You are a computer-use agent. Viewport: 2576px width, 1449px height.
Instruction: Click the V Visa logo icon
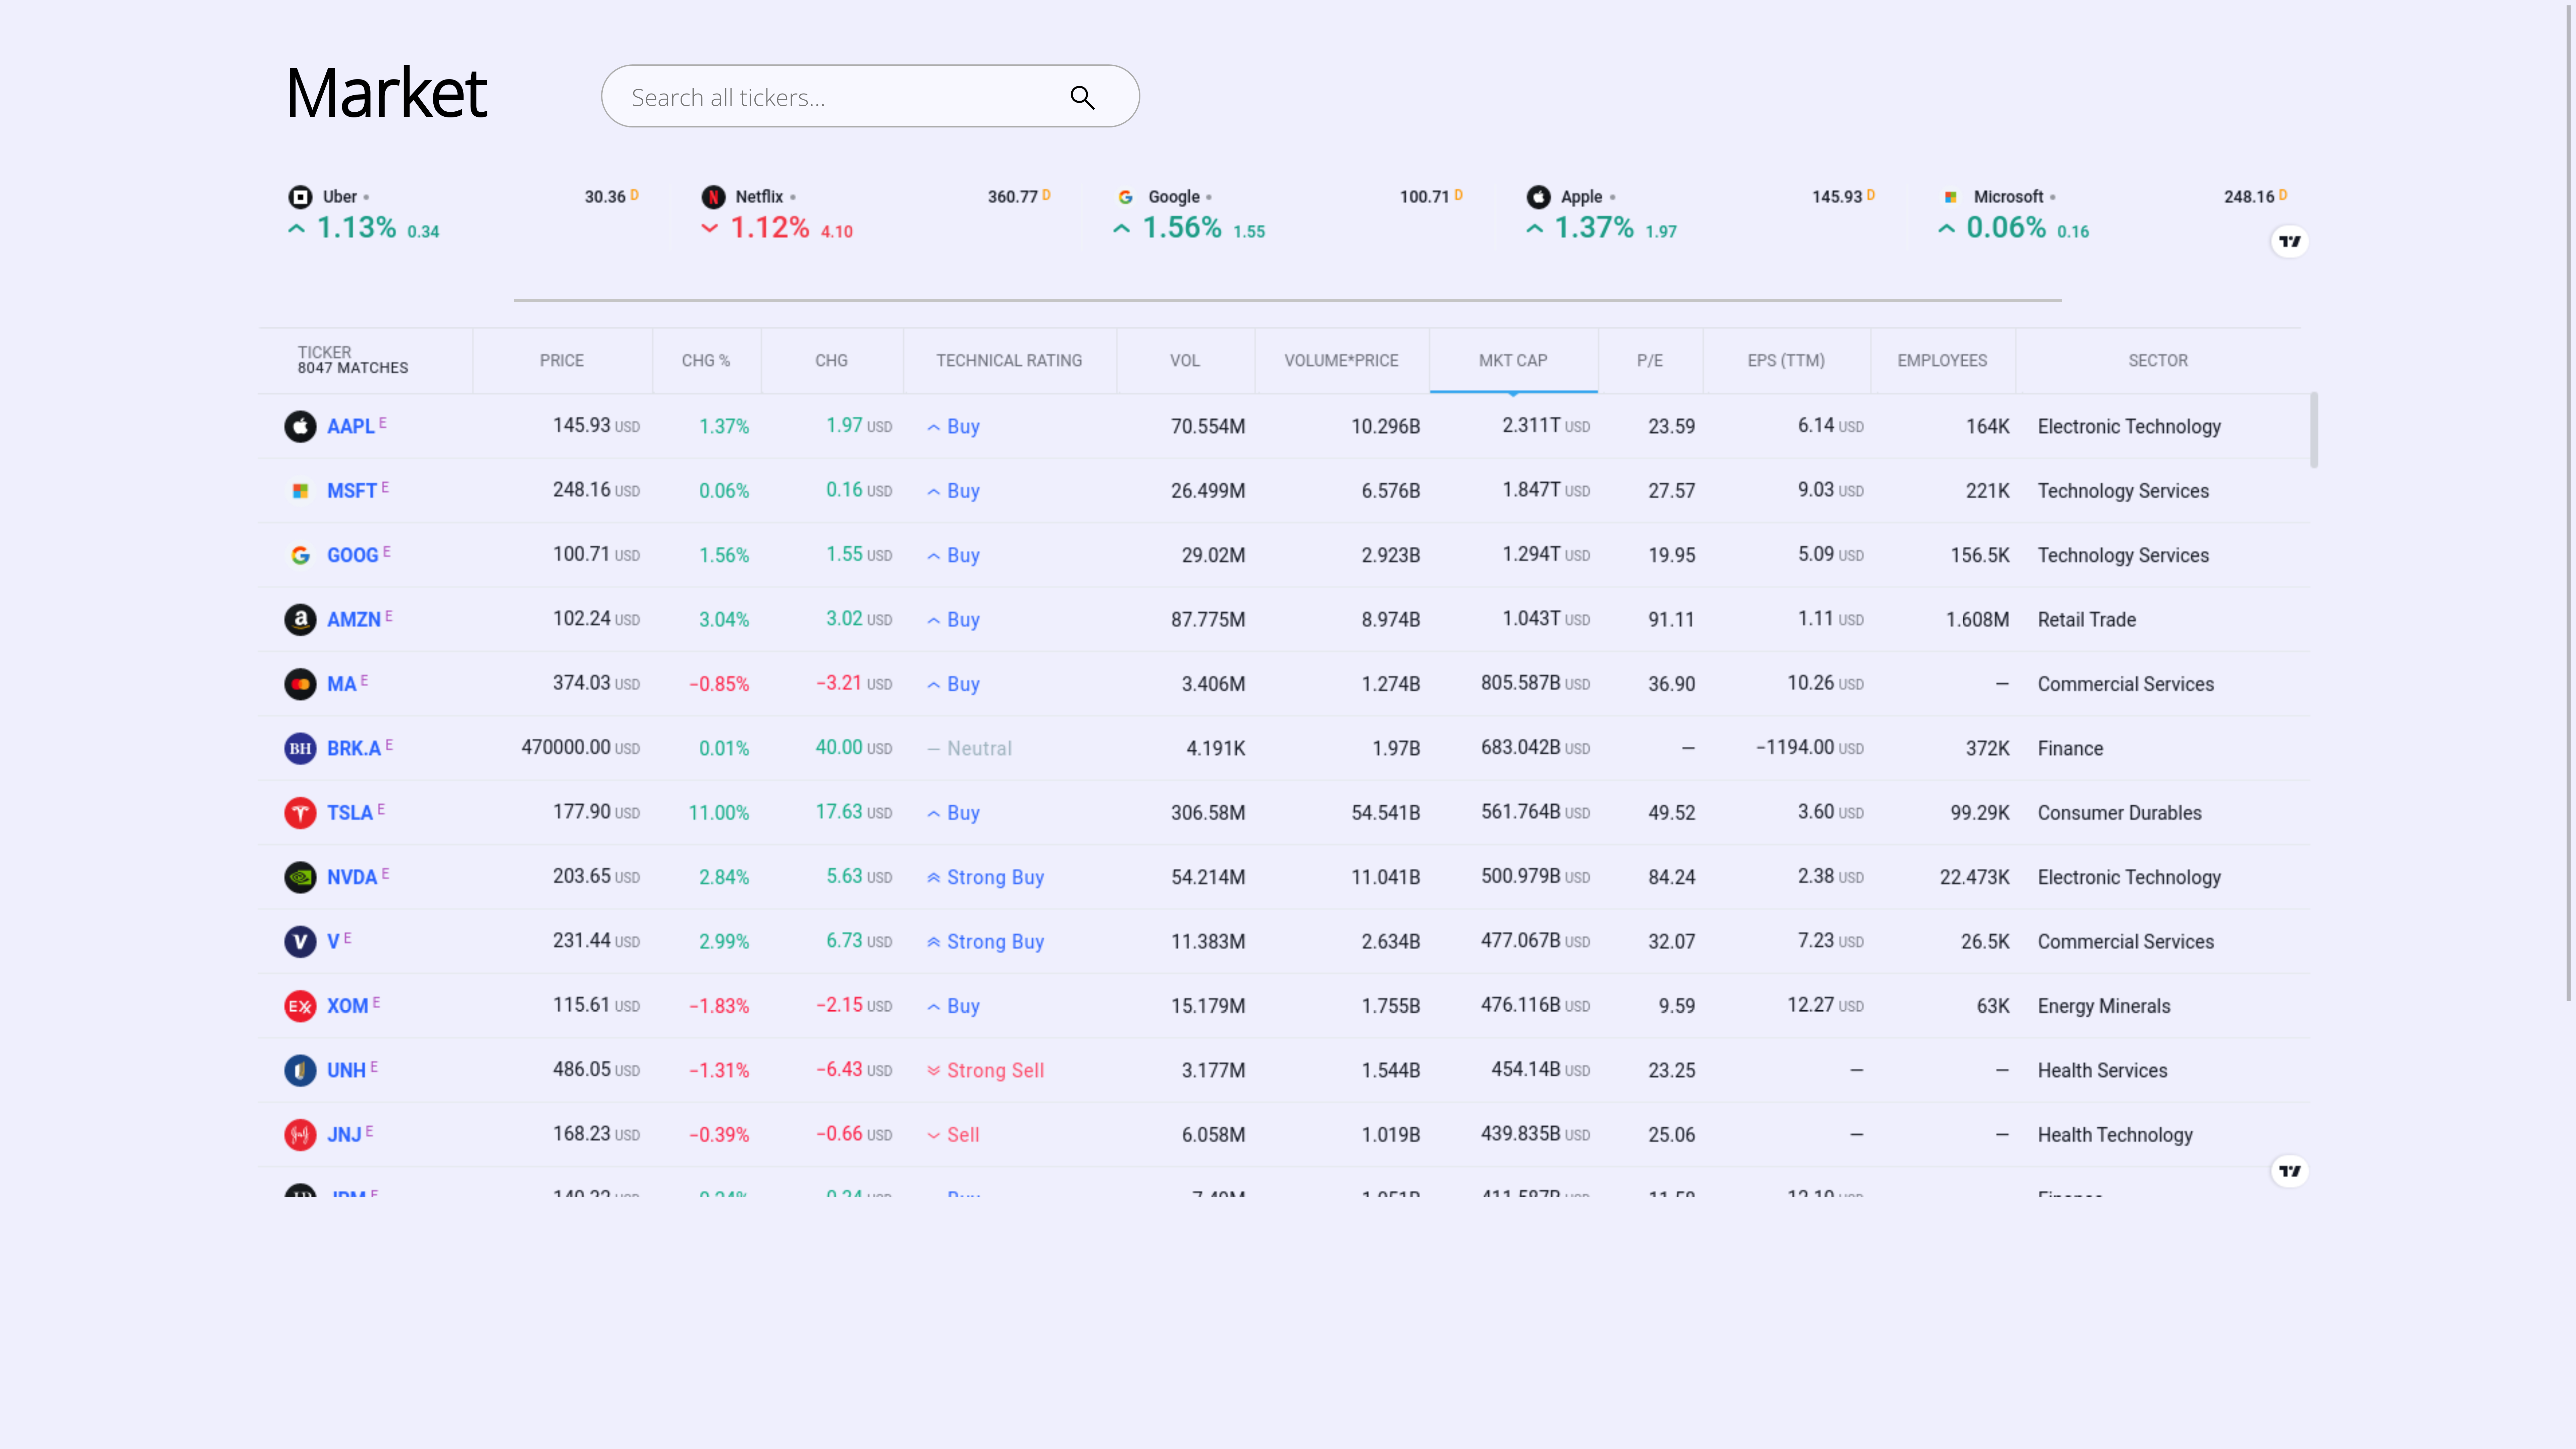pos(300,942)
